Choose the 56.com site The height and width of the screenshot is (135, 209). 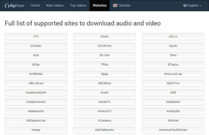pyautogui.click(x=104, y=55)
